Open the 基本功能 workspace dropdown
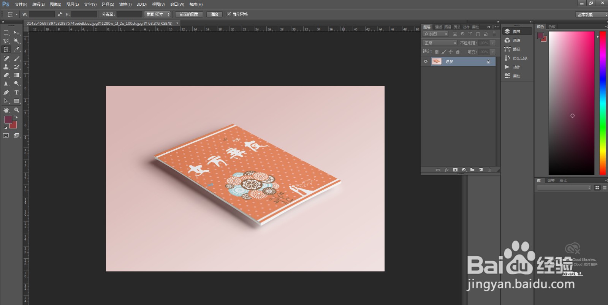608x305 pixels. click(x=591, y=14)
